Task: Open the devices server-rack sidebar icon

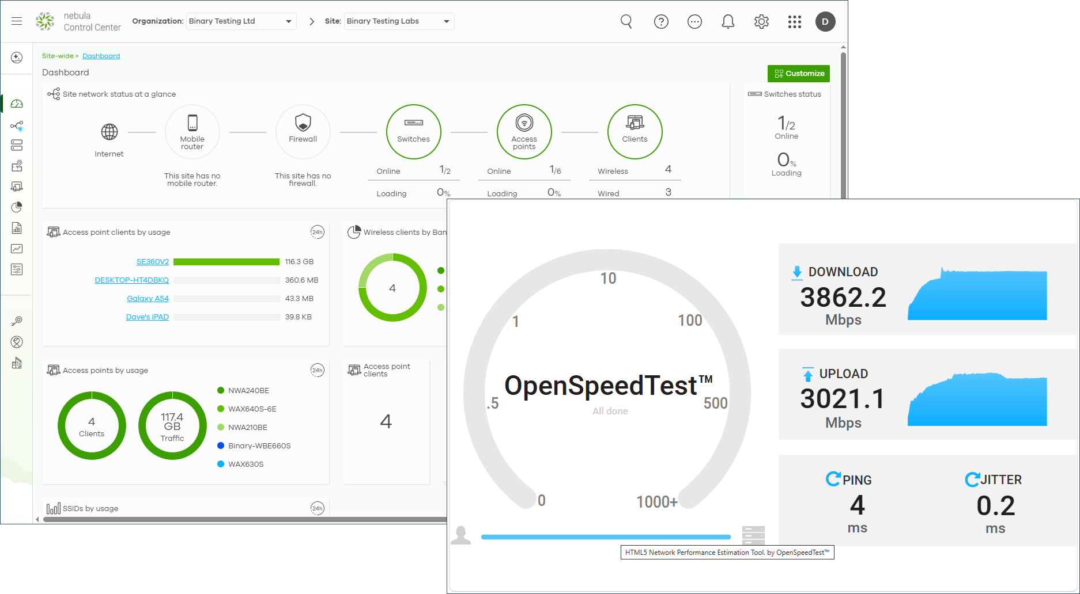Action: [x=17, y=145]
